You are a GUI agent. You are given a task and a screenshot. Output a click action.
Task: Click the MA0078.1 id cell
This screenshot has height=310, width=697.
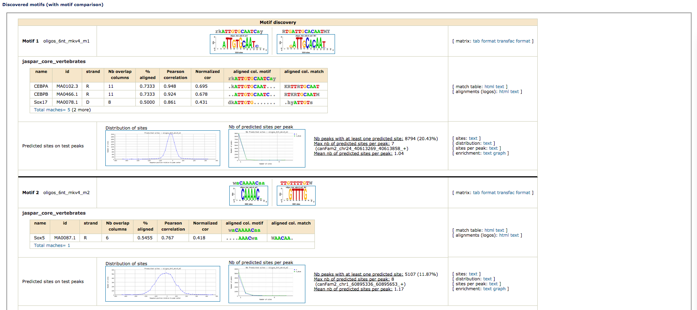67,102
